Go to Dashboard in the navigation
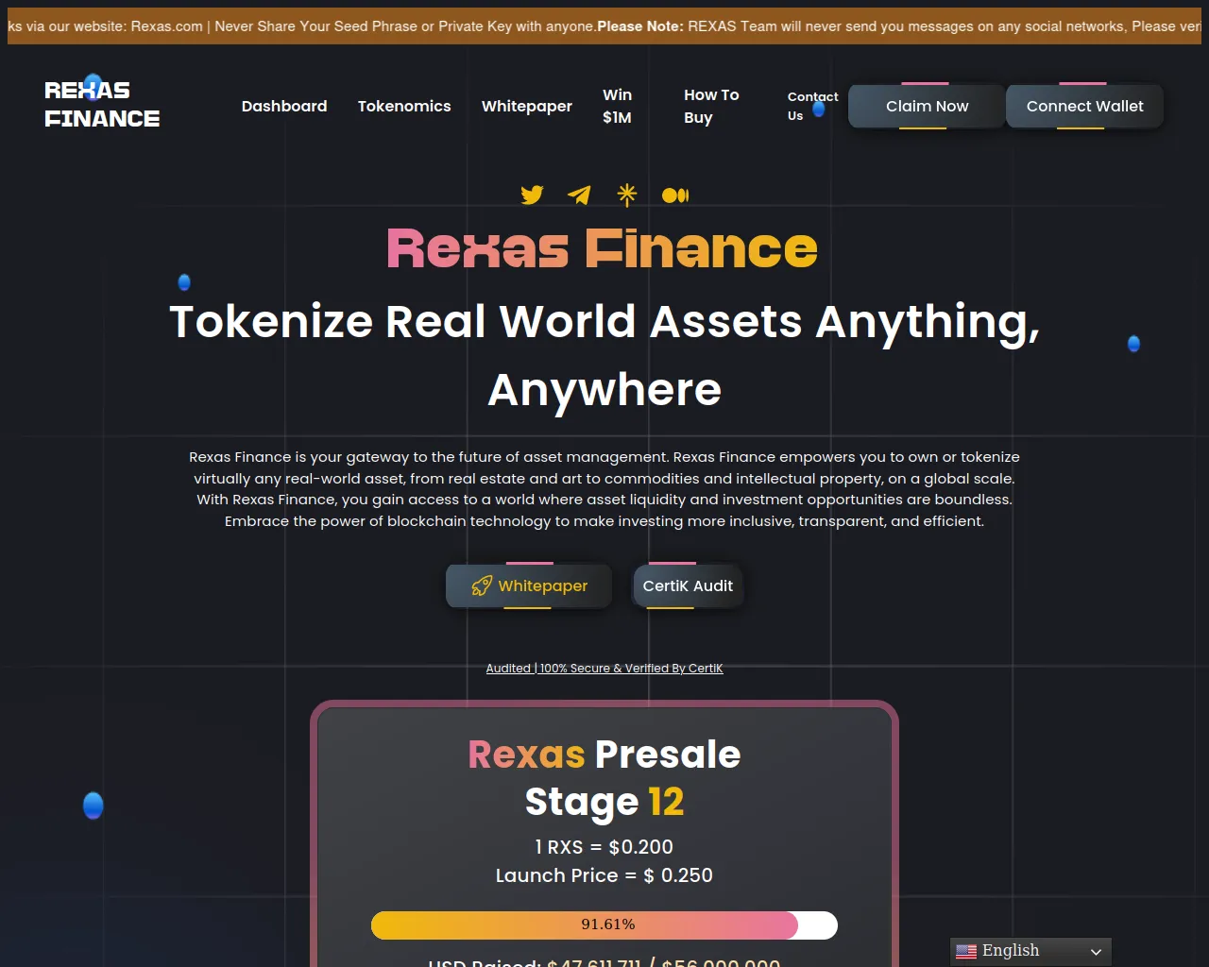The height and width of the screenshot is (967, 1209). [x=284, y=106]
